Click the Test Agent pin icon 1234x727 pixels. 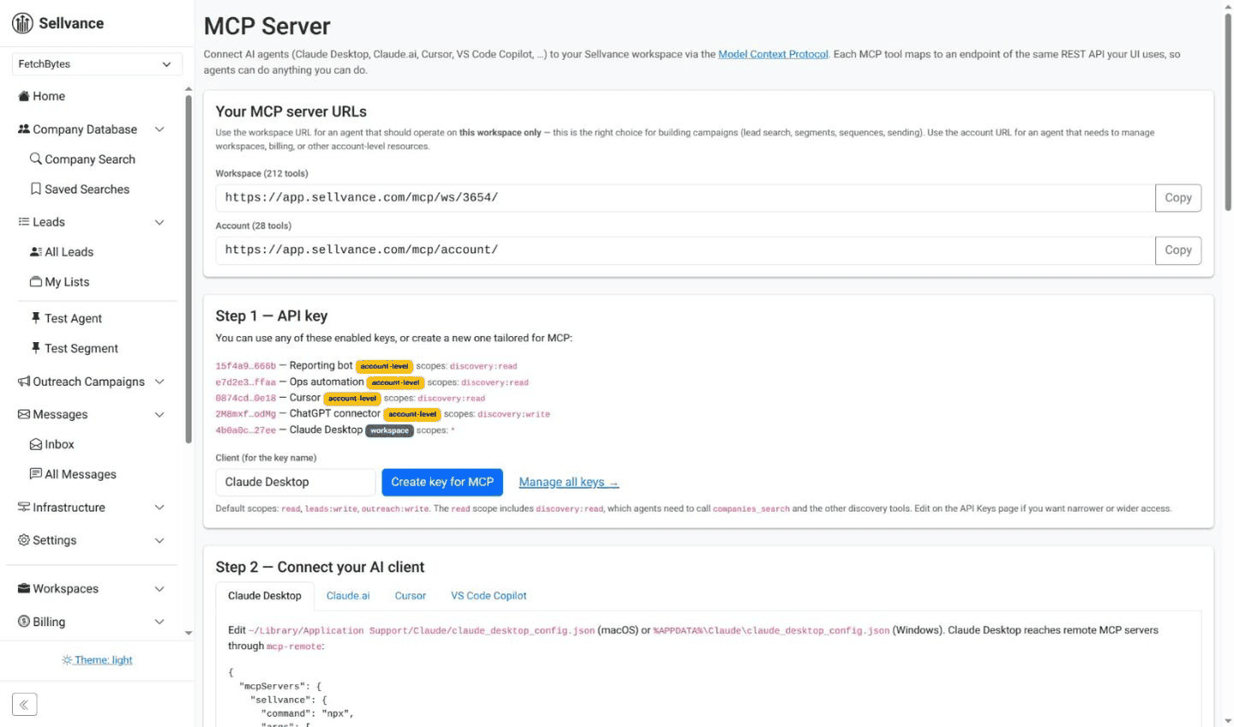click(x=36, y=318)
